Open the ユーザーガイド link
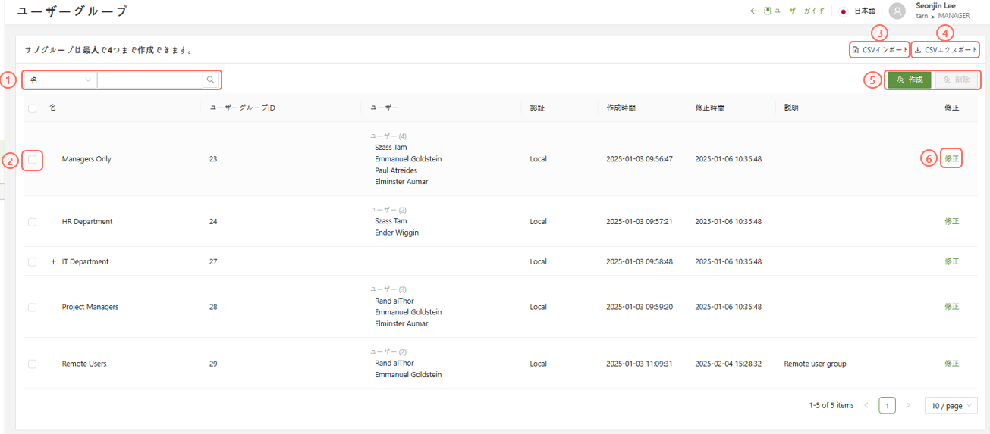 (x=798, y=11)
